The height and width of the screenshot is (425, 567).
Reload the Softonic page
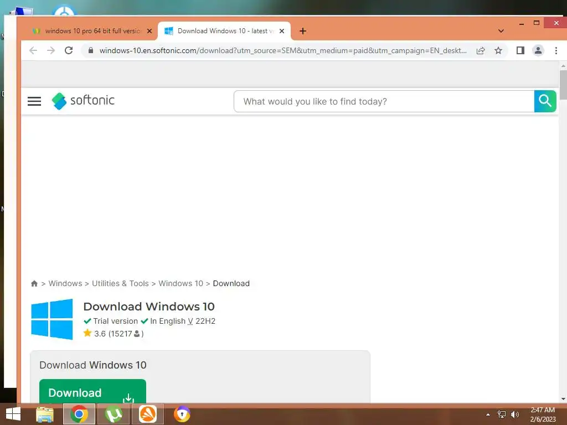pos(69,50)
